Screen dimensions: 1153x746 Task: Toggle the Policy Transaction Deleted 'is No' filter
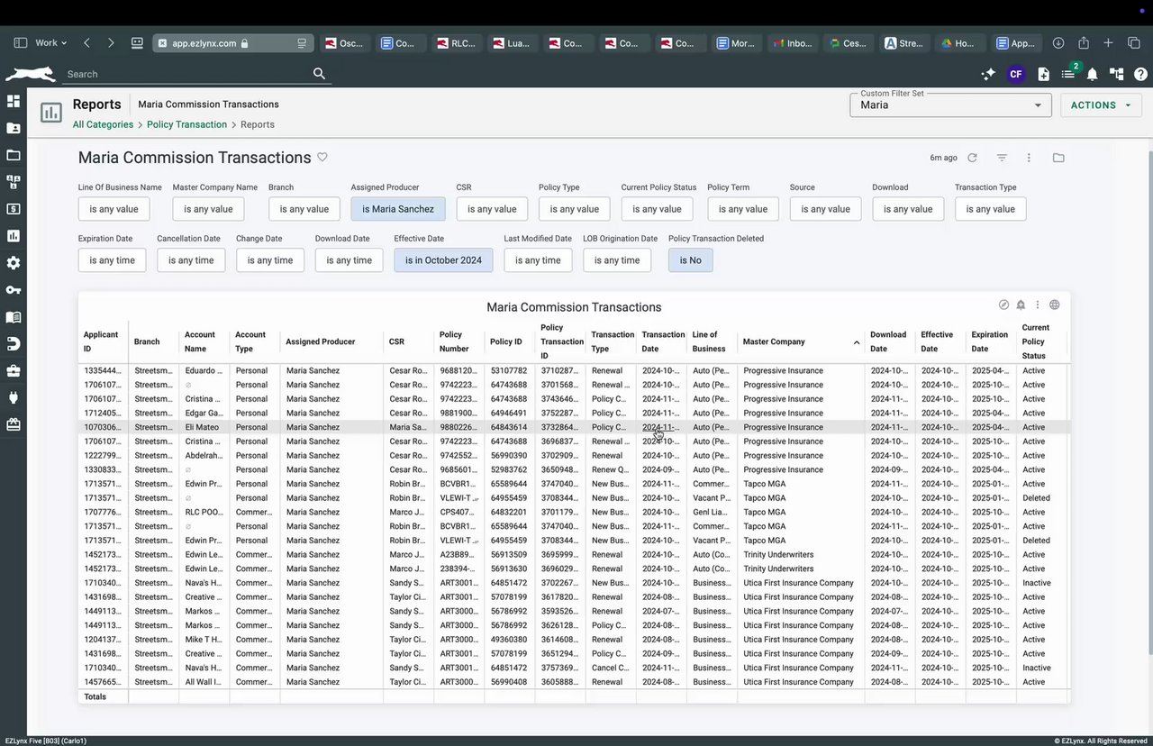(x=690, y=260)
